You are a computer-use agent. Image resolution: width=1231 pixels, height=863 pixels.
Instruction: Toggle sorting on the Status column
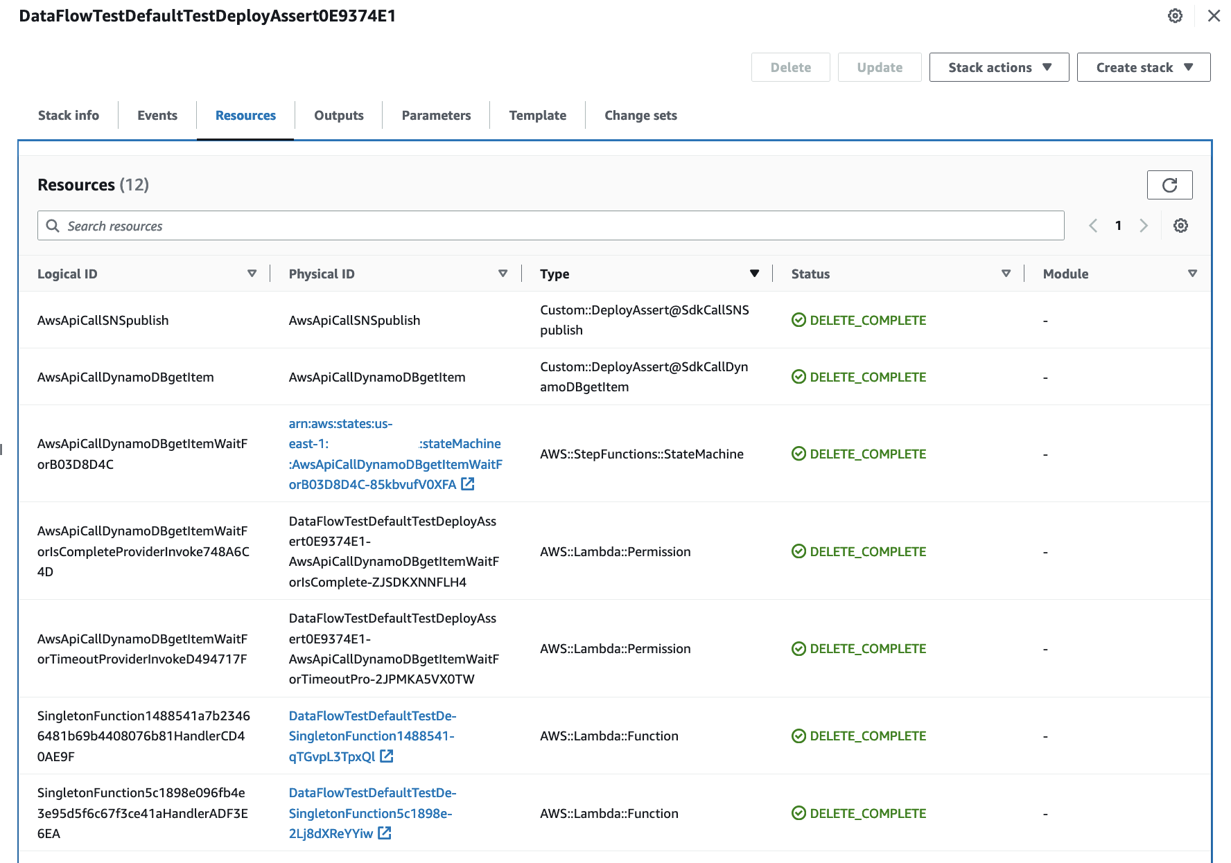(x=1006, y=273)
